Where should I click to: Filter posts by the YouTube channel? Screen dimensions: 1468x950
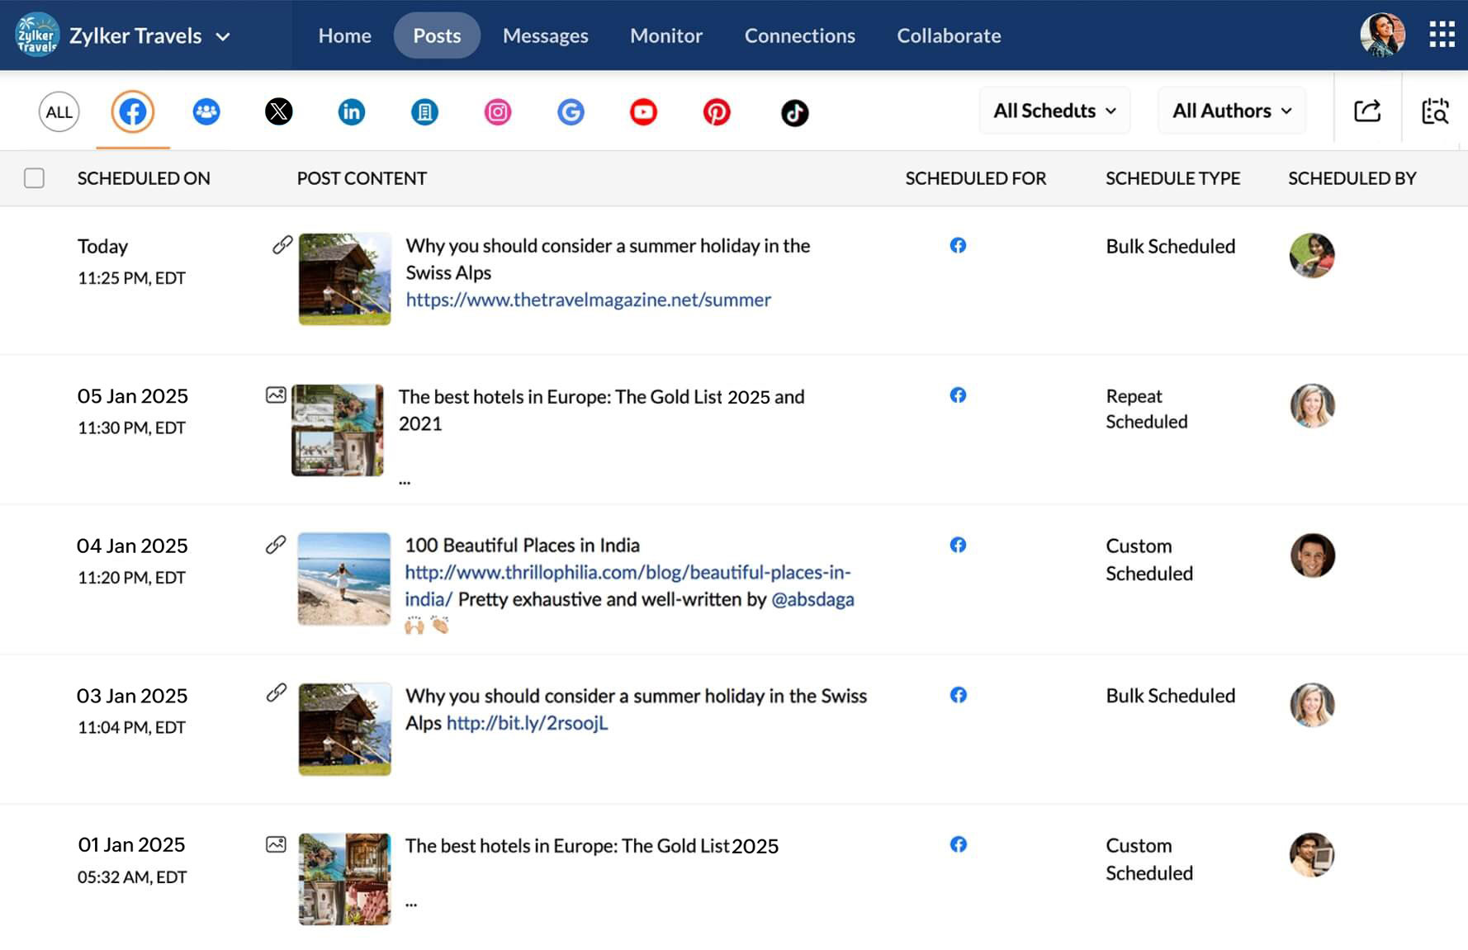click(x=643, y=111)
